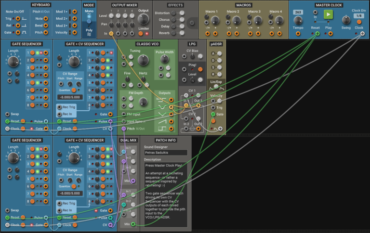The image size is (370, 233).
Task: Enable the Distortion effect button
Action: (173, 13)
